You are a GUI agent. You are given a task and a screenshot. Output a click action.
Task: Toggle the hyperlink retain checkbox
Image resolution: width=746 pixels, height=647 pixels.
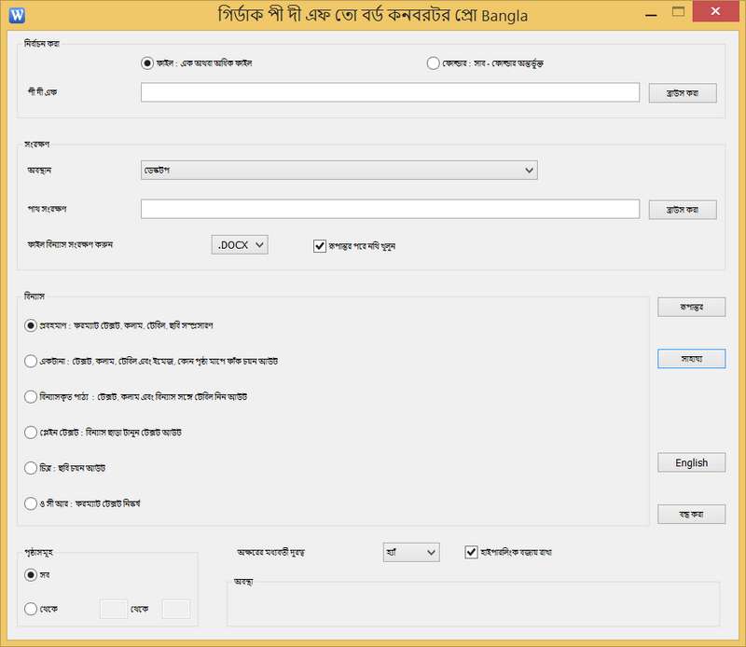click(471, 552)
